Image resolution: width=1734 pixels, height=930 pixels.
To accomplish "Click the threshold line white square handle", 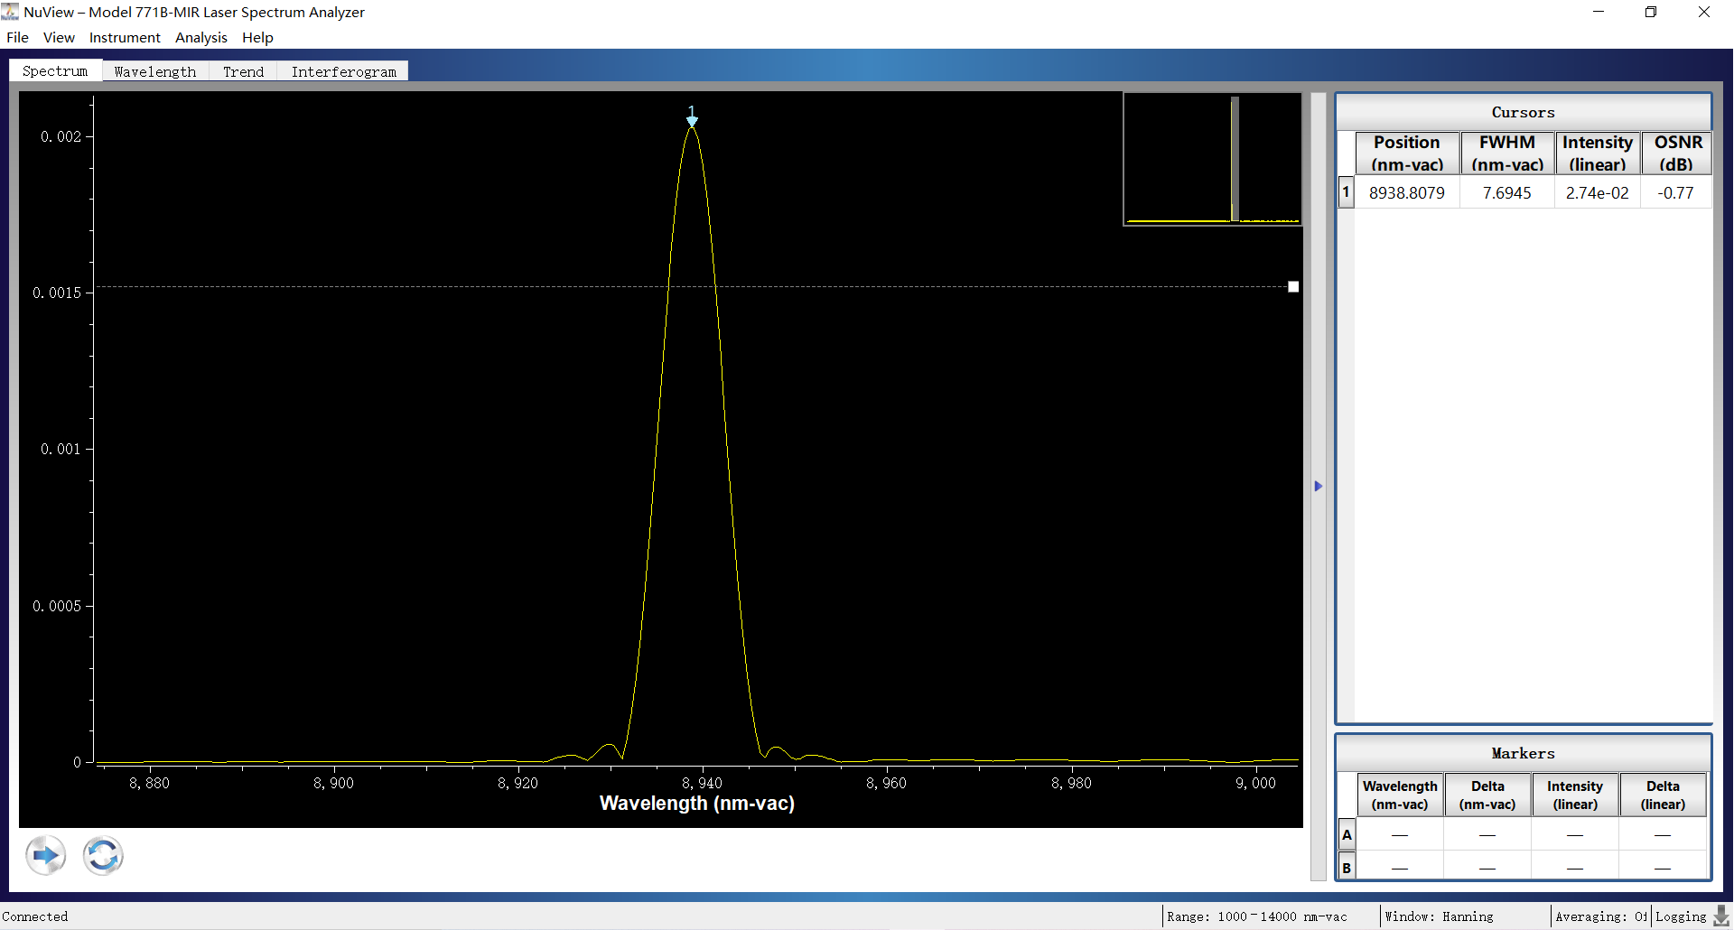I will pos(1293,287).
